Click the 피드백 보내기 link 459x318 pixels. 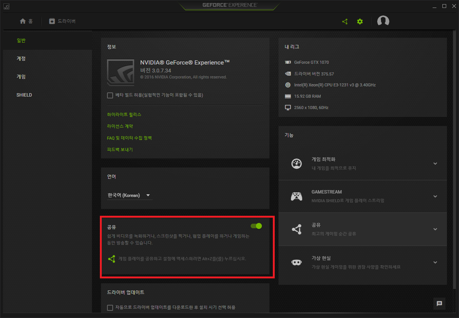tap(120, 150)
